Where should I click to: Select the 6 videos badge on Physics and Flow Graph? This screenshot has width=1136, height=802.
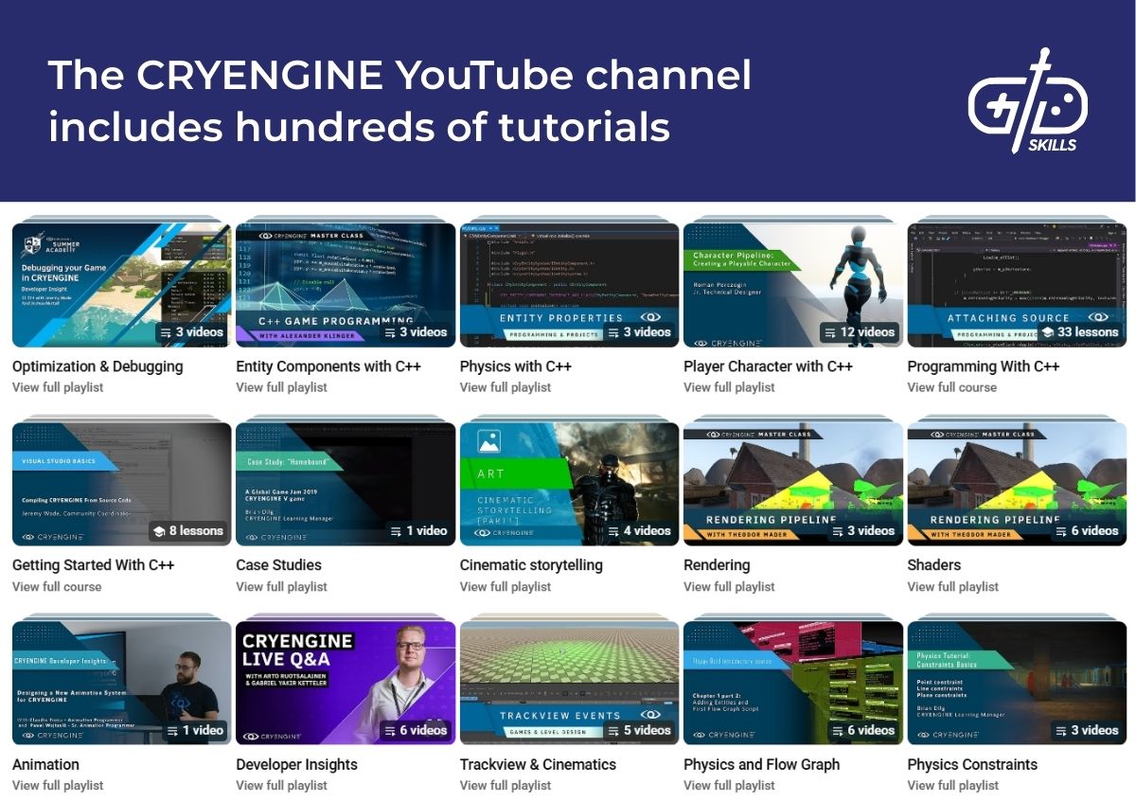pos(859,730)
